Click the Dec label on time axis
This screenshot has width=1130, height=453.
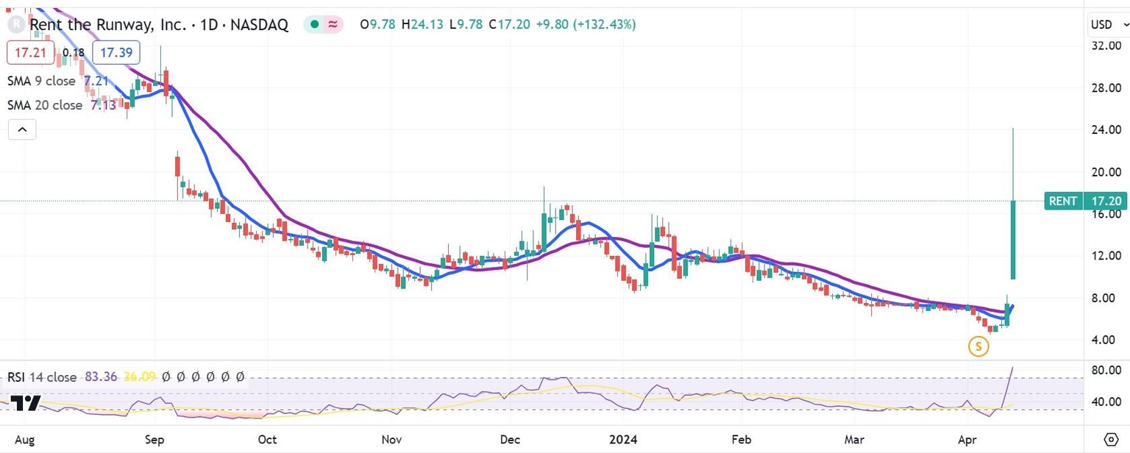point(510,440)
